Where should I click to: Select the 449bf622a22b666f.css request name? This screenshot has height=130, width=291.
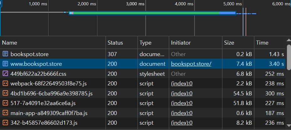39,74
